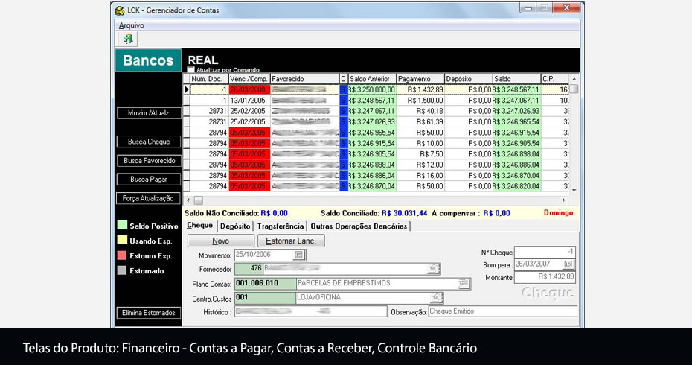Image resolution: width=692 pixels, height=365 pixels.
Task: Switch to the Transferência tab
Action: click(x=281, y=226)
